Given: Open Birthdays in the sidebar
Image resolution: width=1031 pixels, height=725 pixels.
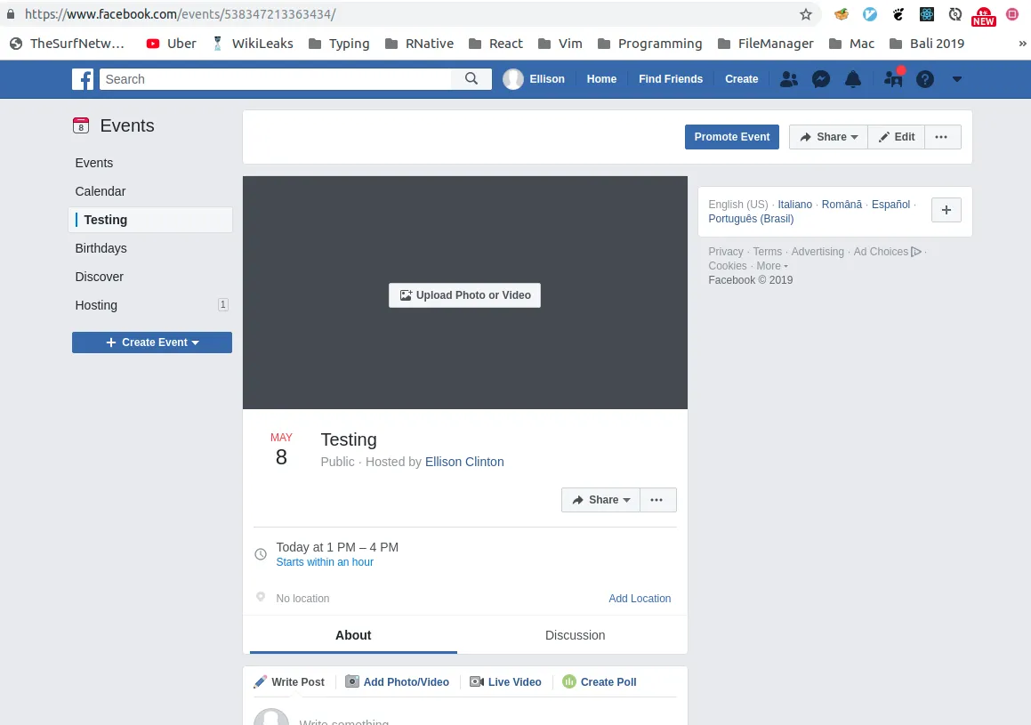Looking at the screenshot, I should pos(101,248).
